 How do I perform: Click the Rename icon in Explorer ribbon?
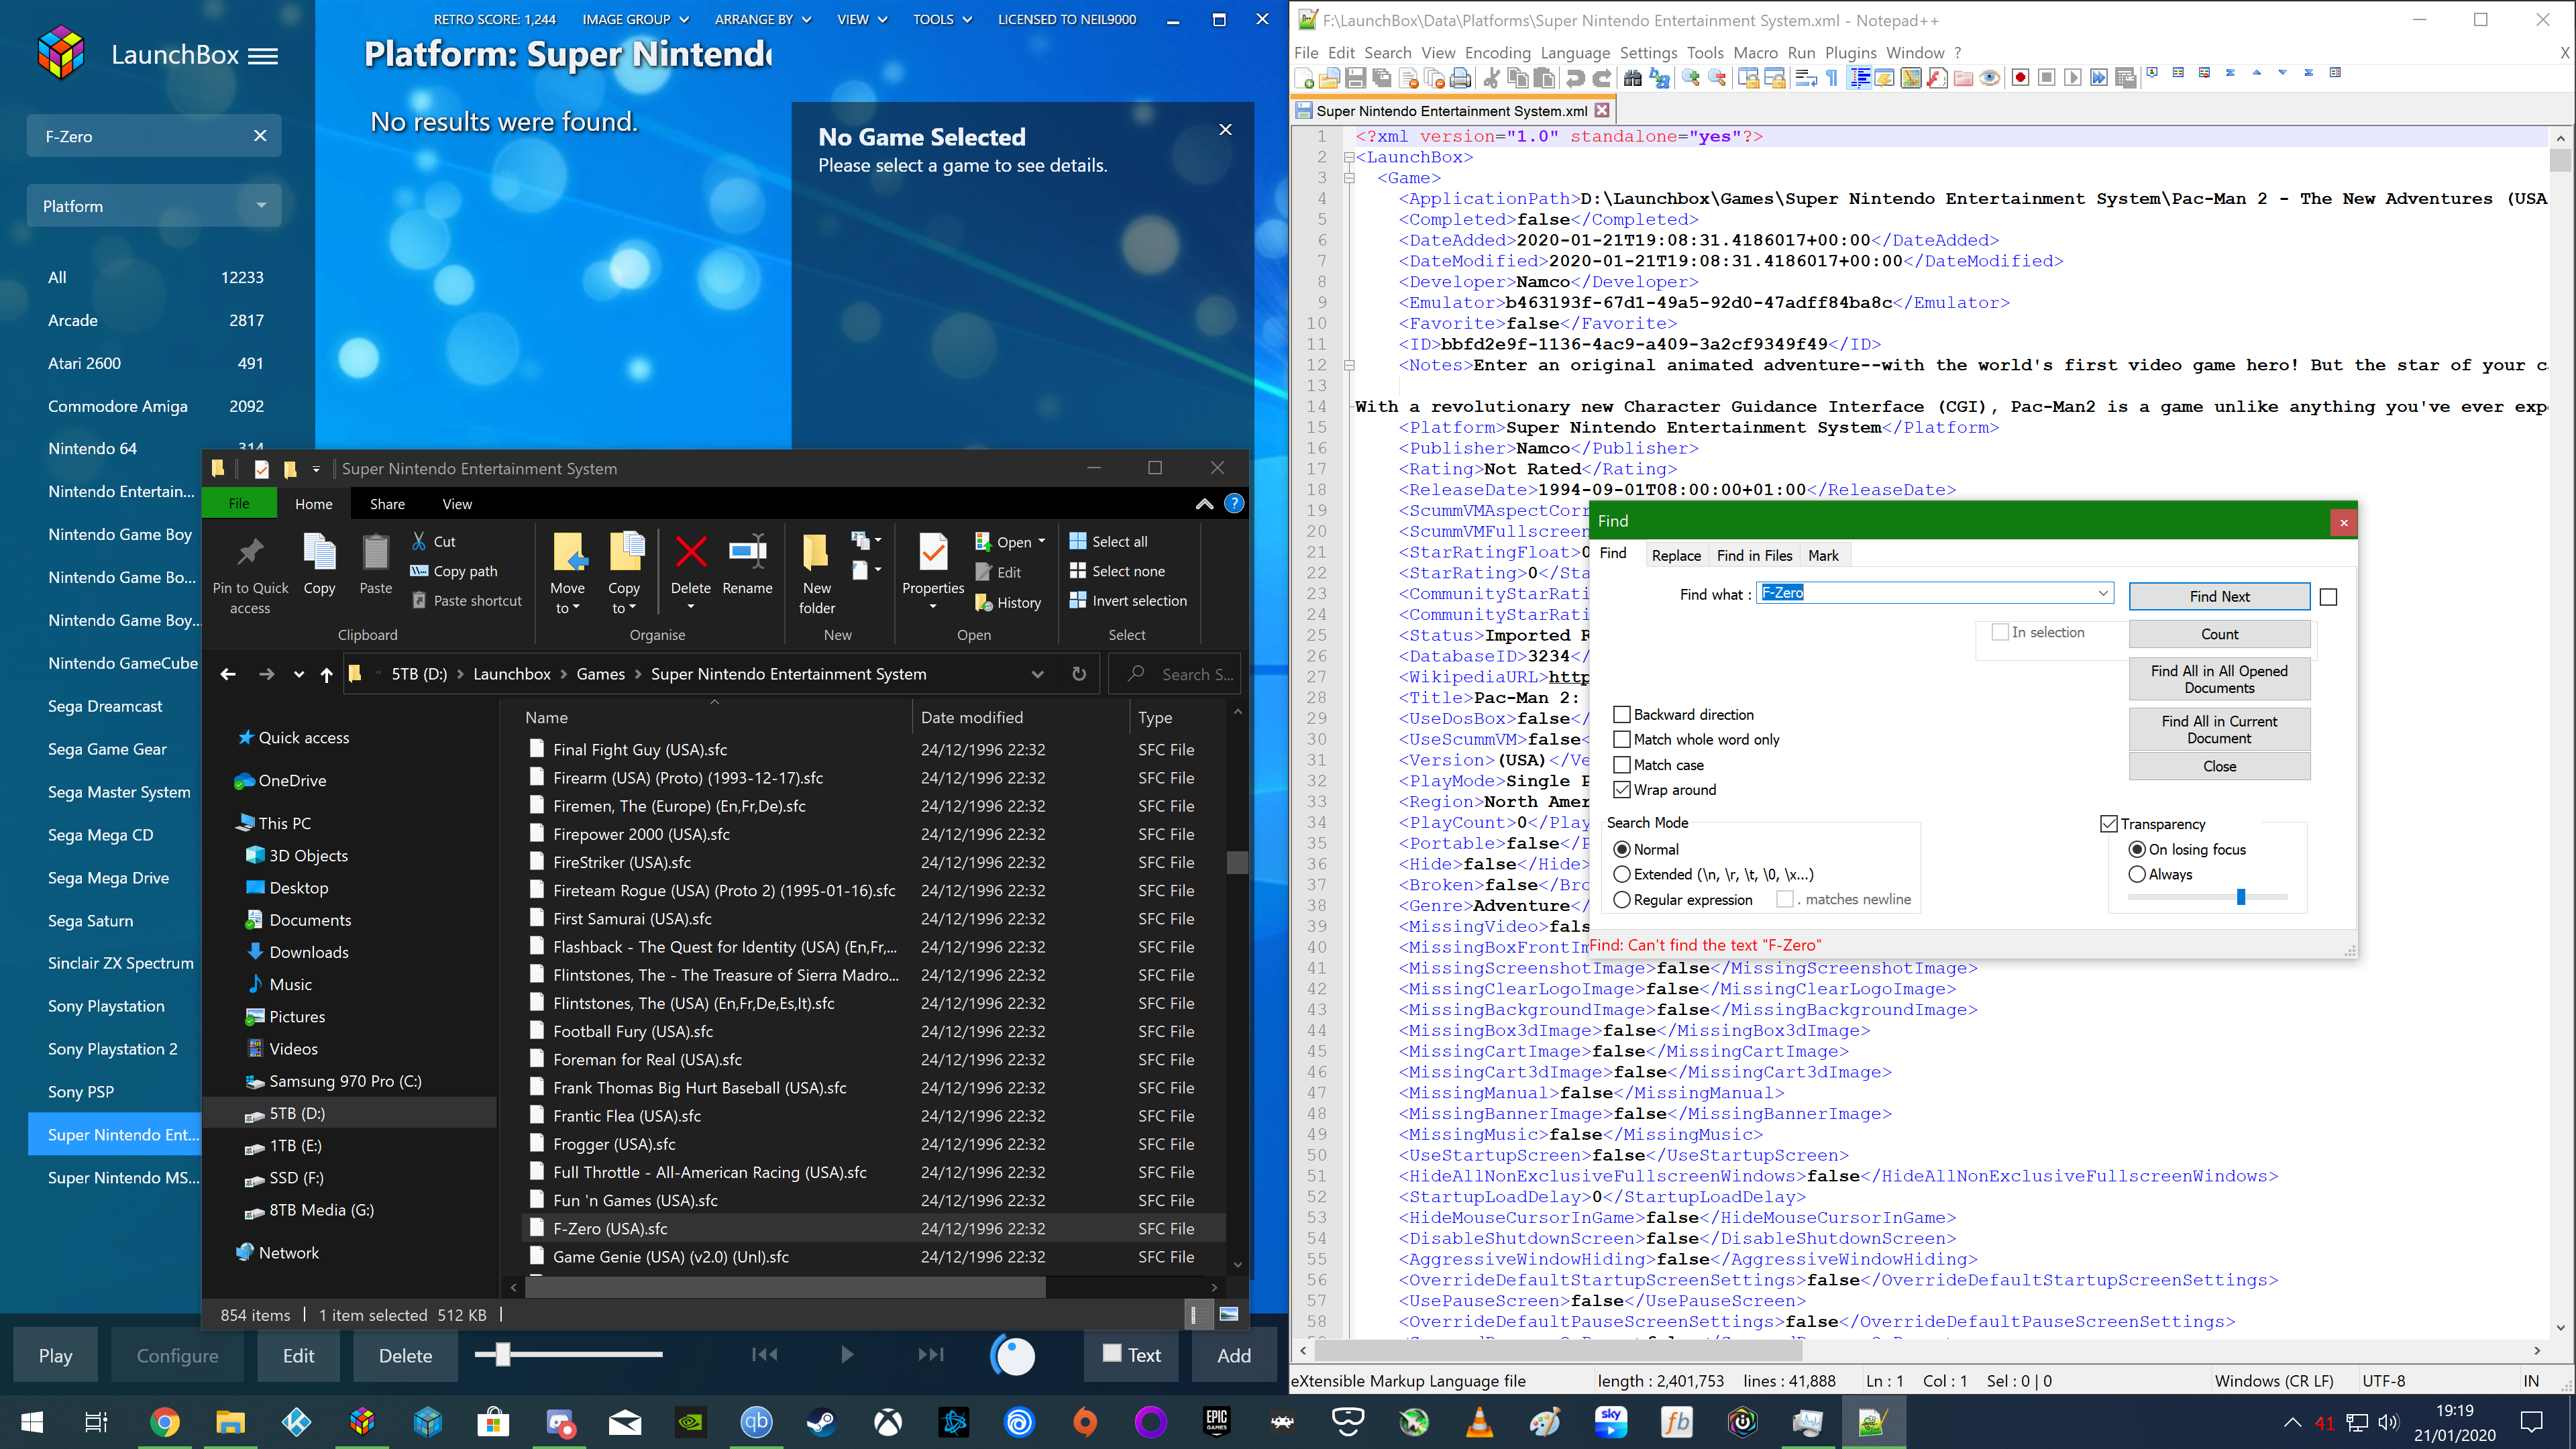(x=748, y=551)
